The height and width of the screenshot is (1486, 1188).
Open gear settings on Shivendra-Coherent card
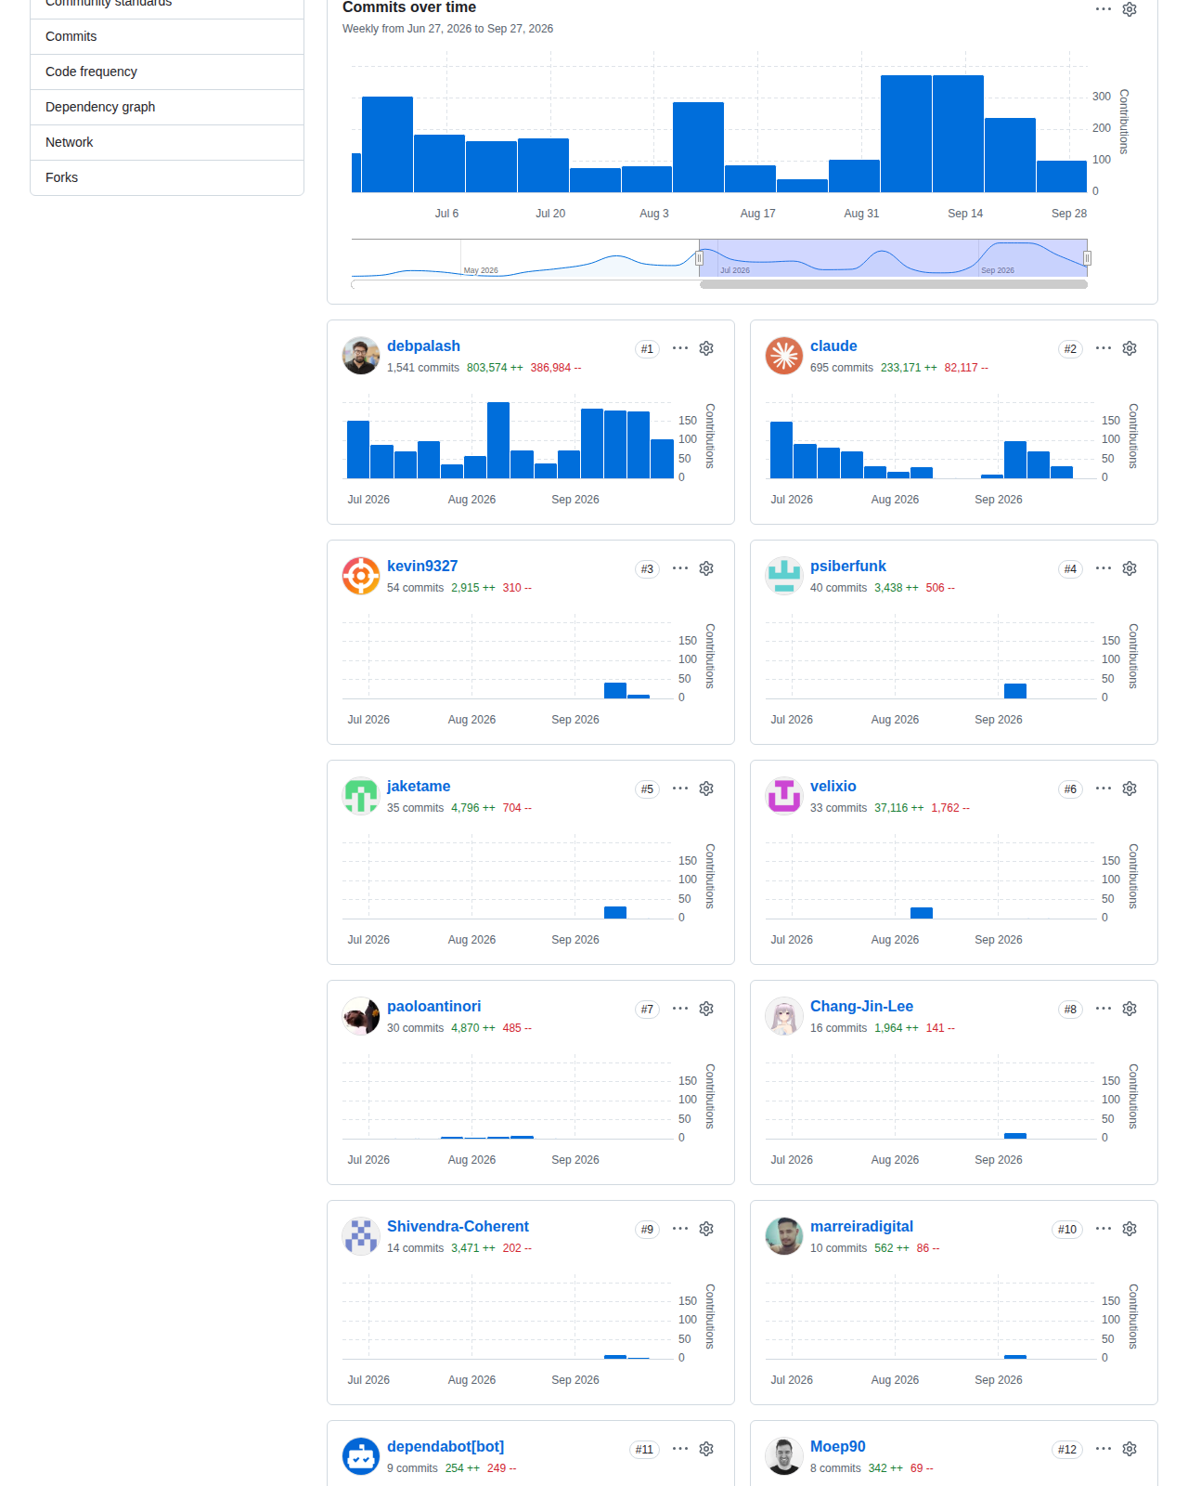tap(706, 1229)
